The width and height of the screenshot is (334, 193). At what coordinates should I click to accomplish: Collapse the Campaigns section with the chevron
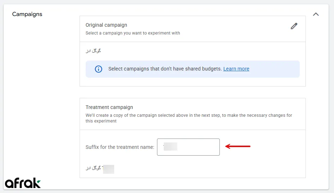point(316,14)
